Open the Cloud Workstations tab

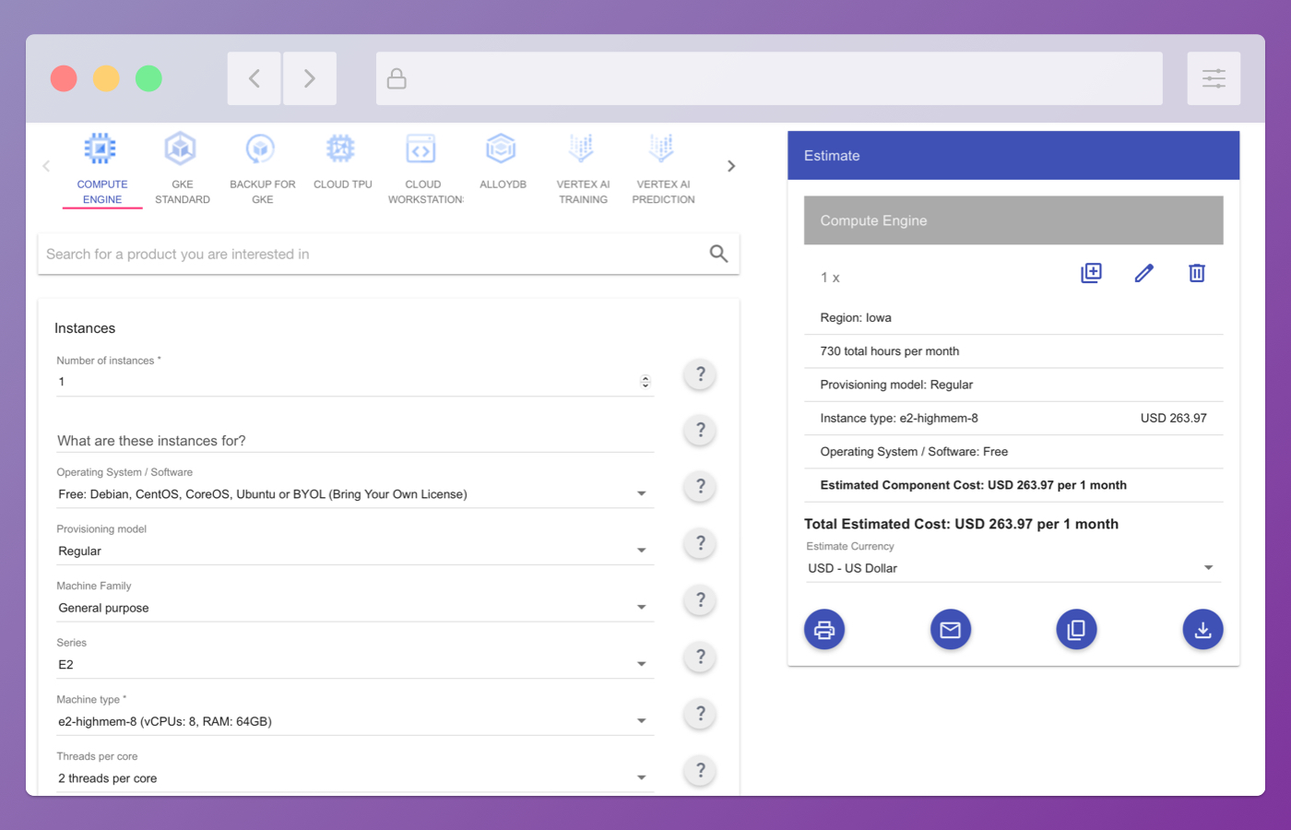click(423, 170)
